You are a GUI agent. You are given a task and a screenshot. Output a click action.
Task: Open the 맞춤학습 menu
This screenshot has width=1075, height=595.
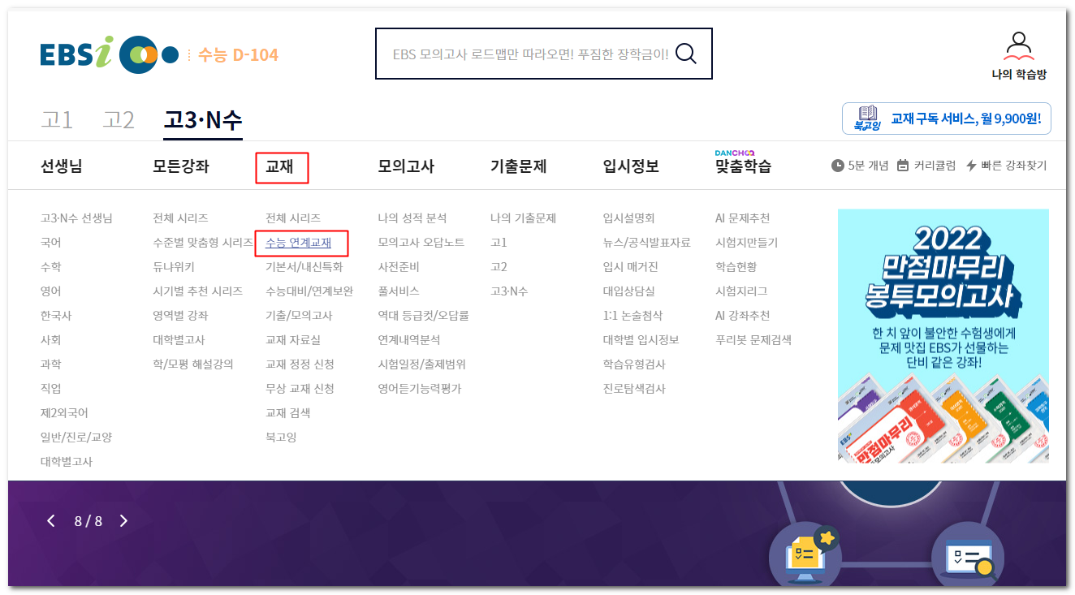point(744,166)
